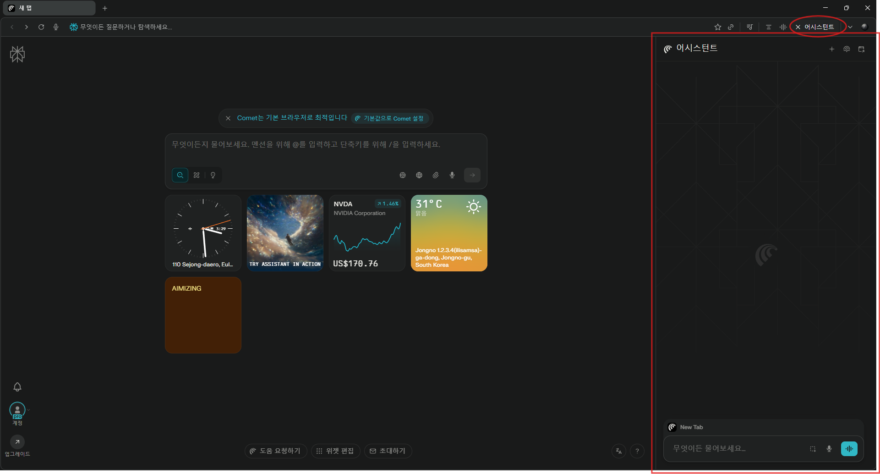Click the link icon in the toolbar
This screenshot has height=474, width=880.
731,27
